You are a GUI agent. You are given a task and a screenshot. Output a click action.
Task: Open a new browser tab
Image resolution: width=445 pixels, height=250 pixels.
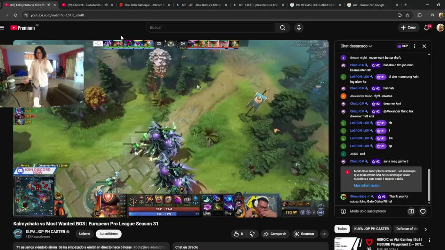[x=405, y=5]
